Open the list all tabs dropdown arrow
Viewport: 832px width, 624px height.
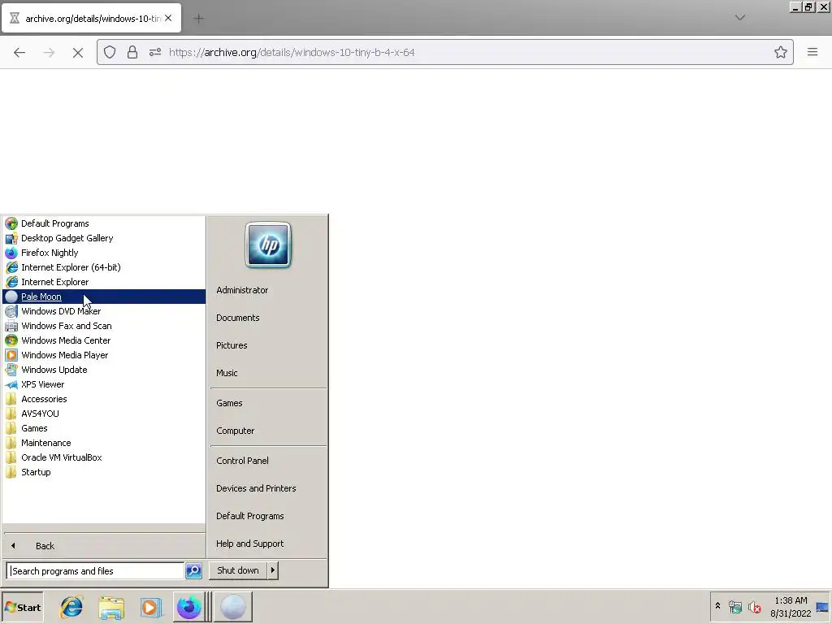click(x=740, y=18)
